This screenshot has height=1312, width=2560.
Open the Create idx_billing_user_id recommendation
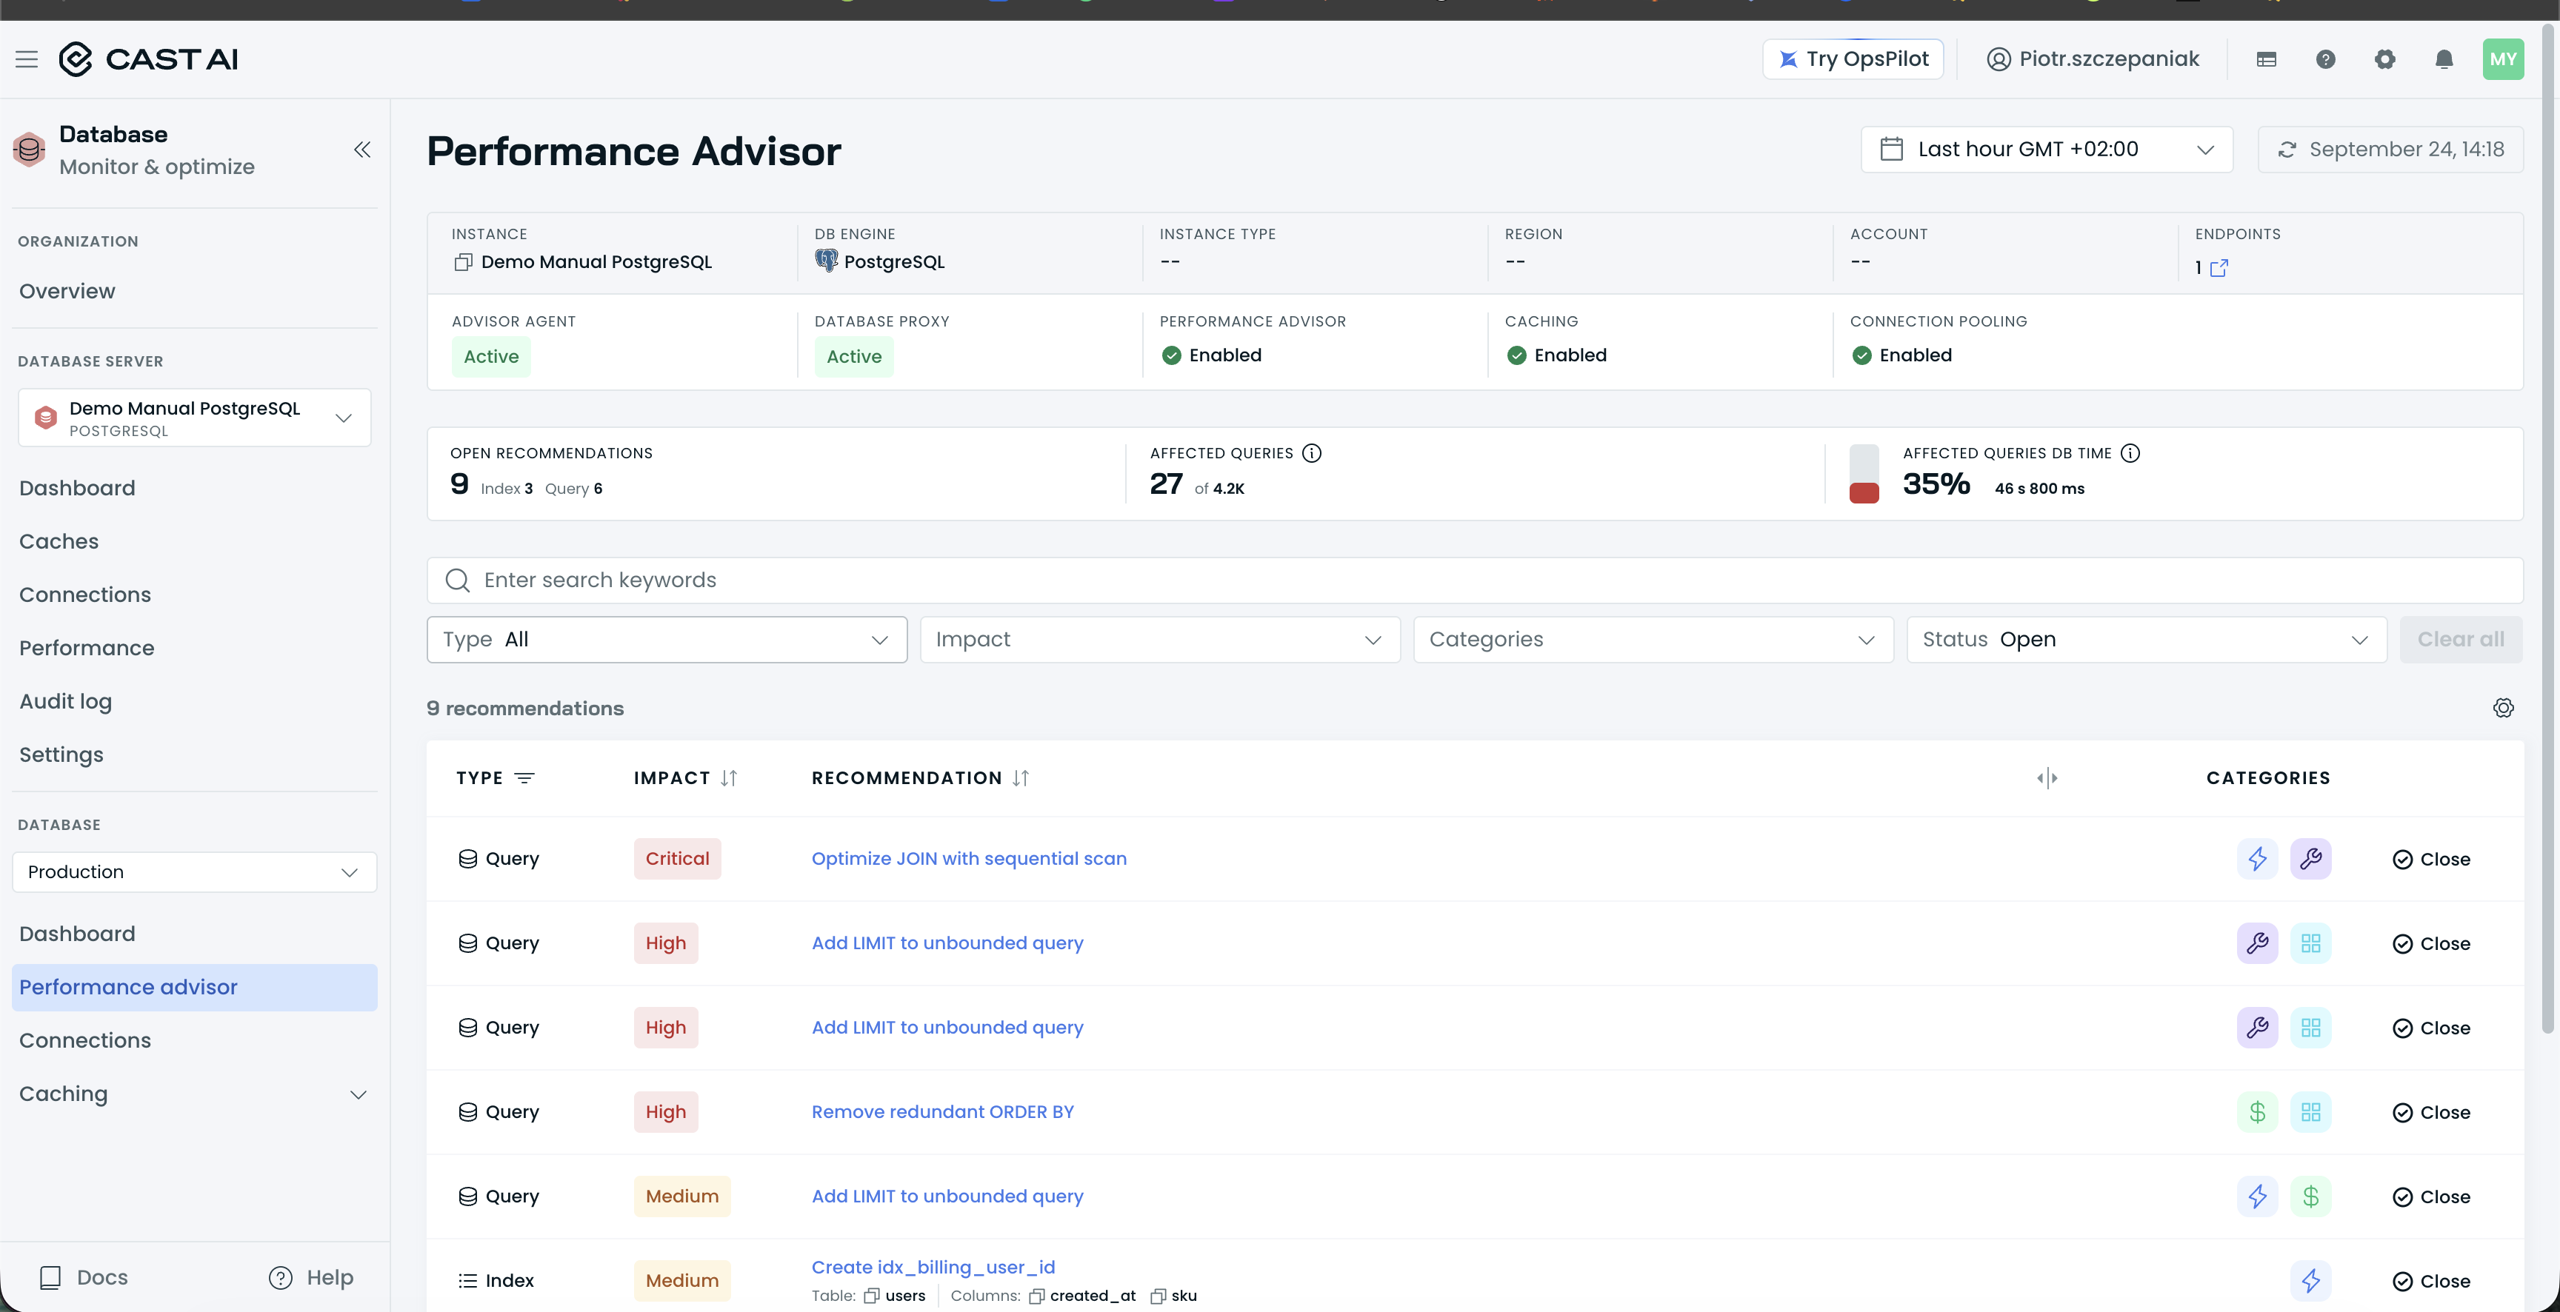point(933,1268)
